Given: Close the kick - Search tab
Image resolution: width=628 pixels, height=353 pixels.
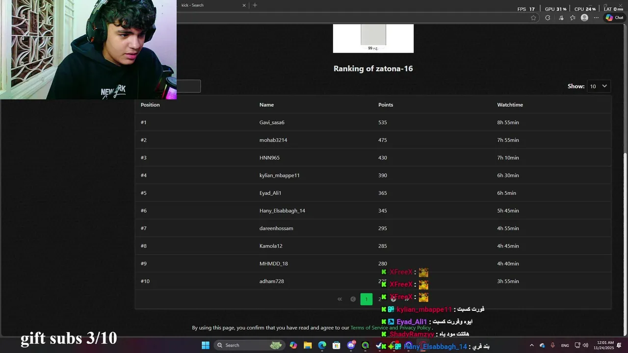Looking at the screenshot, I should [244, 5].
